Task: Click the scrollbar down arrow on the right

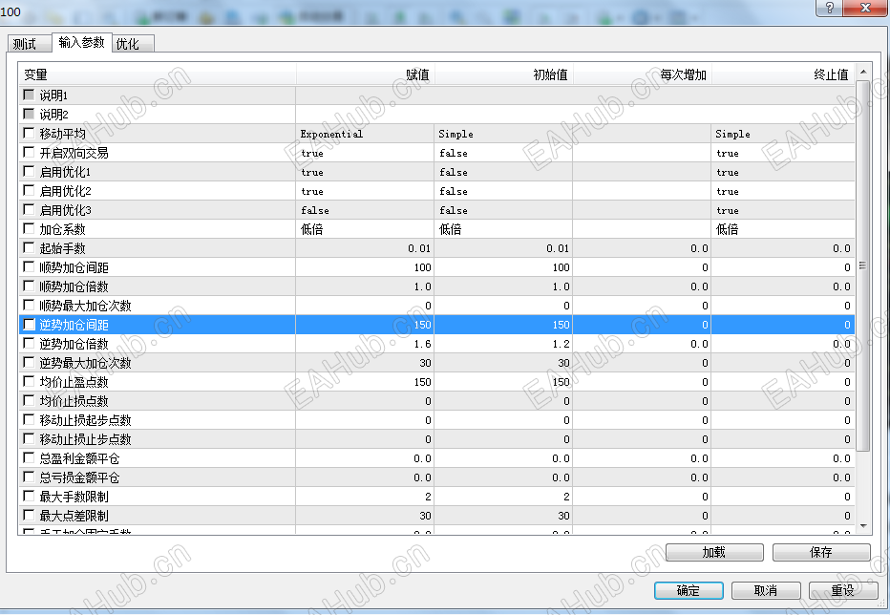Action: [863, 526]
